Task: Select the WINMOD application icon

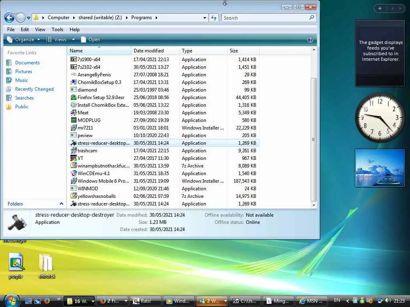Action: pos(74,188)
